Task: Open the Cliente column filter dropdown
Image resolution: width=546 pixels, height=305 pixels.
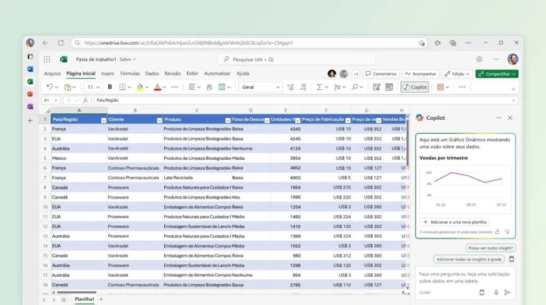Action: tap(159, 120)
